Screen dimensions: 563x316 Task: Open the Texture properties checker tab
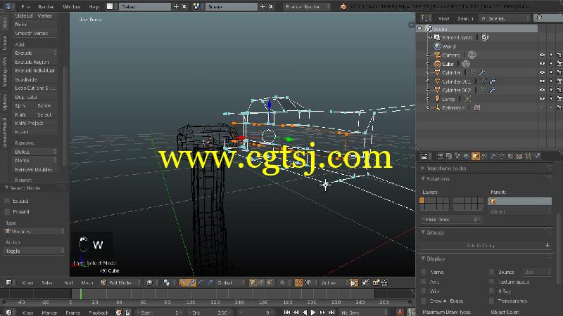[x=519, y=156]
